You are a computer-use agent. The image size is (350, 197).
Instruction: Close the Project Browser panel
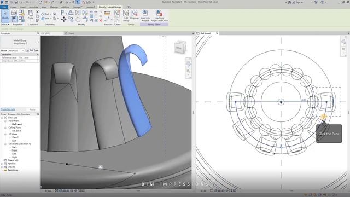pyautogui.click(x=38, y=114)
